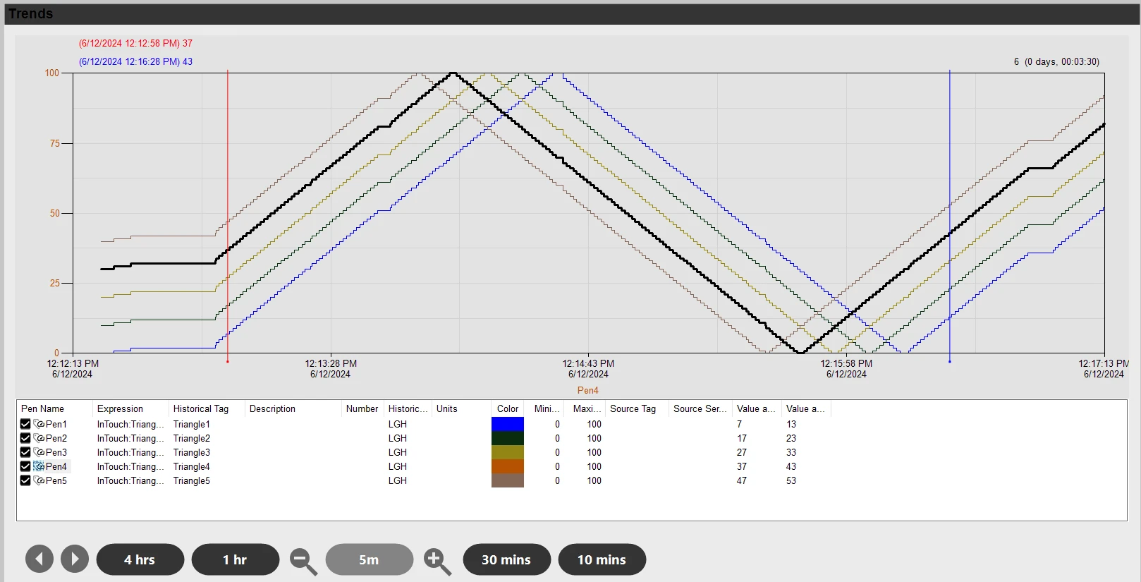Click the orange Pen4 color swatch
Screen dimensions: 1141x582
(508, 466)
